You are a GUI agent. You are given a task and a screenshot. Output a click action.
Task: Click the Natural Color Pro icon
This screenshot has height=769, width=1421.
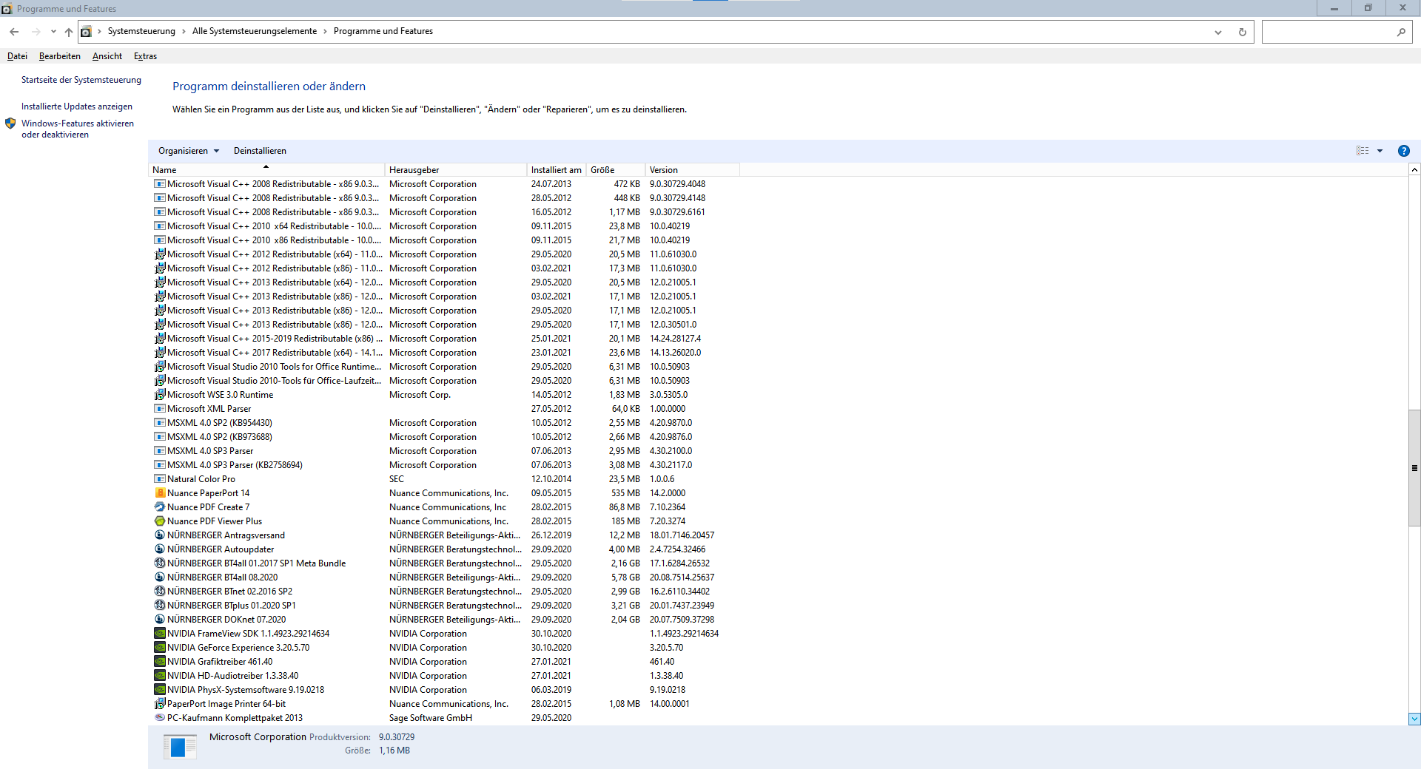click(x=159, y=479)
